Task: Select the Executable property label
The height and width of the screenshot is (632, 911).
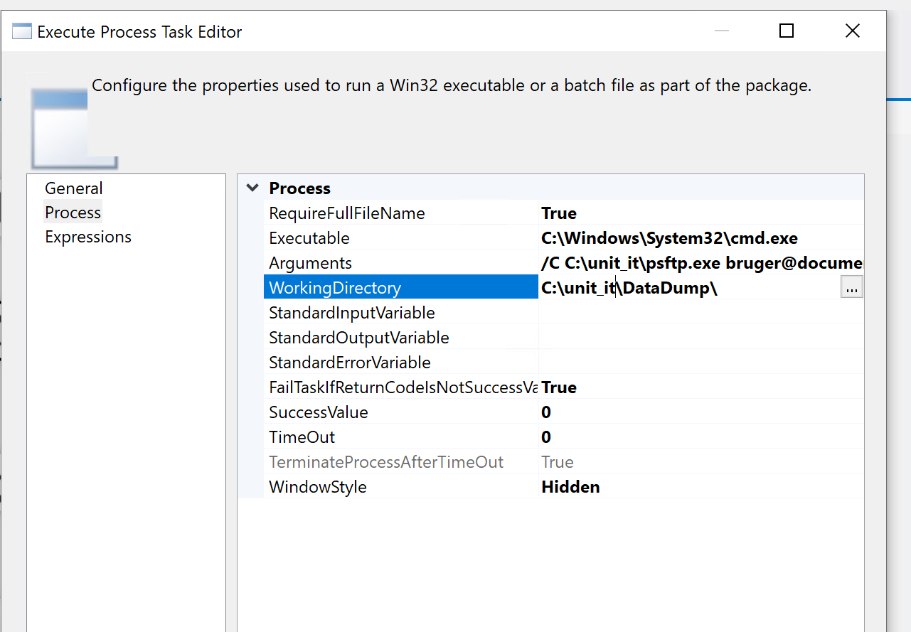Action: [309, 238]
